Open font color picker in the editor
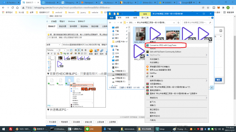Screen dimensions: 236x132 [x=58, y=53]
